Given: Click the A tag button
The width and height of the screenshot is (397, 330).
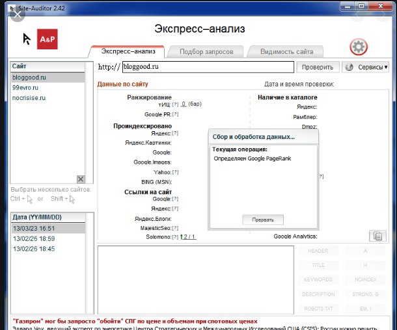Looking at the screenshot, I should (365, 251).
